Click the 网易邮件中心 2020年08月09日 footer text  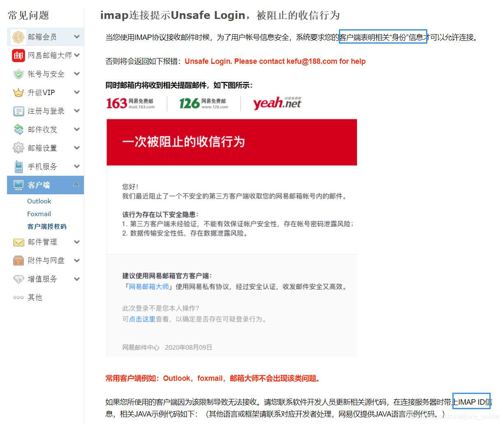[x=167, y=347]
